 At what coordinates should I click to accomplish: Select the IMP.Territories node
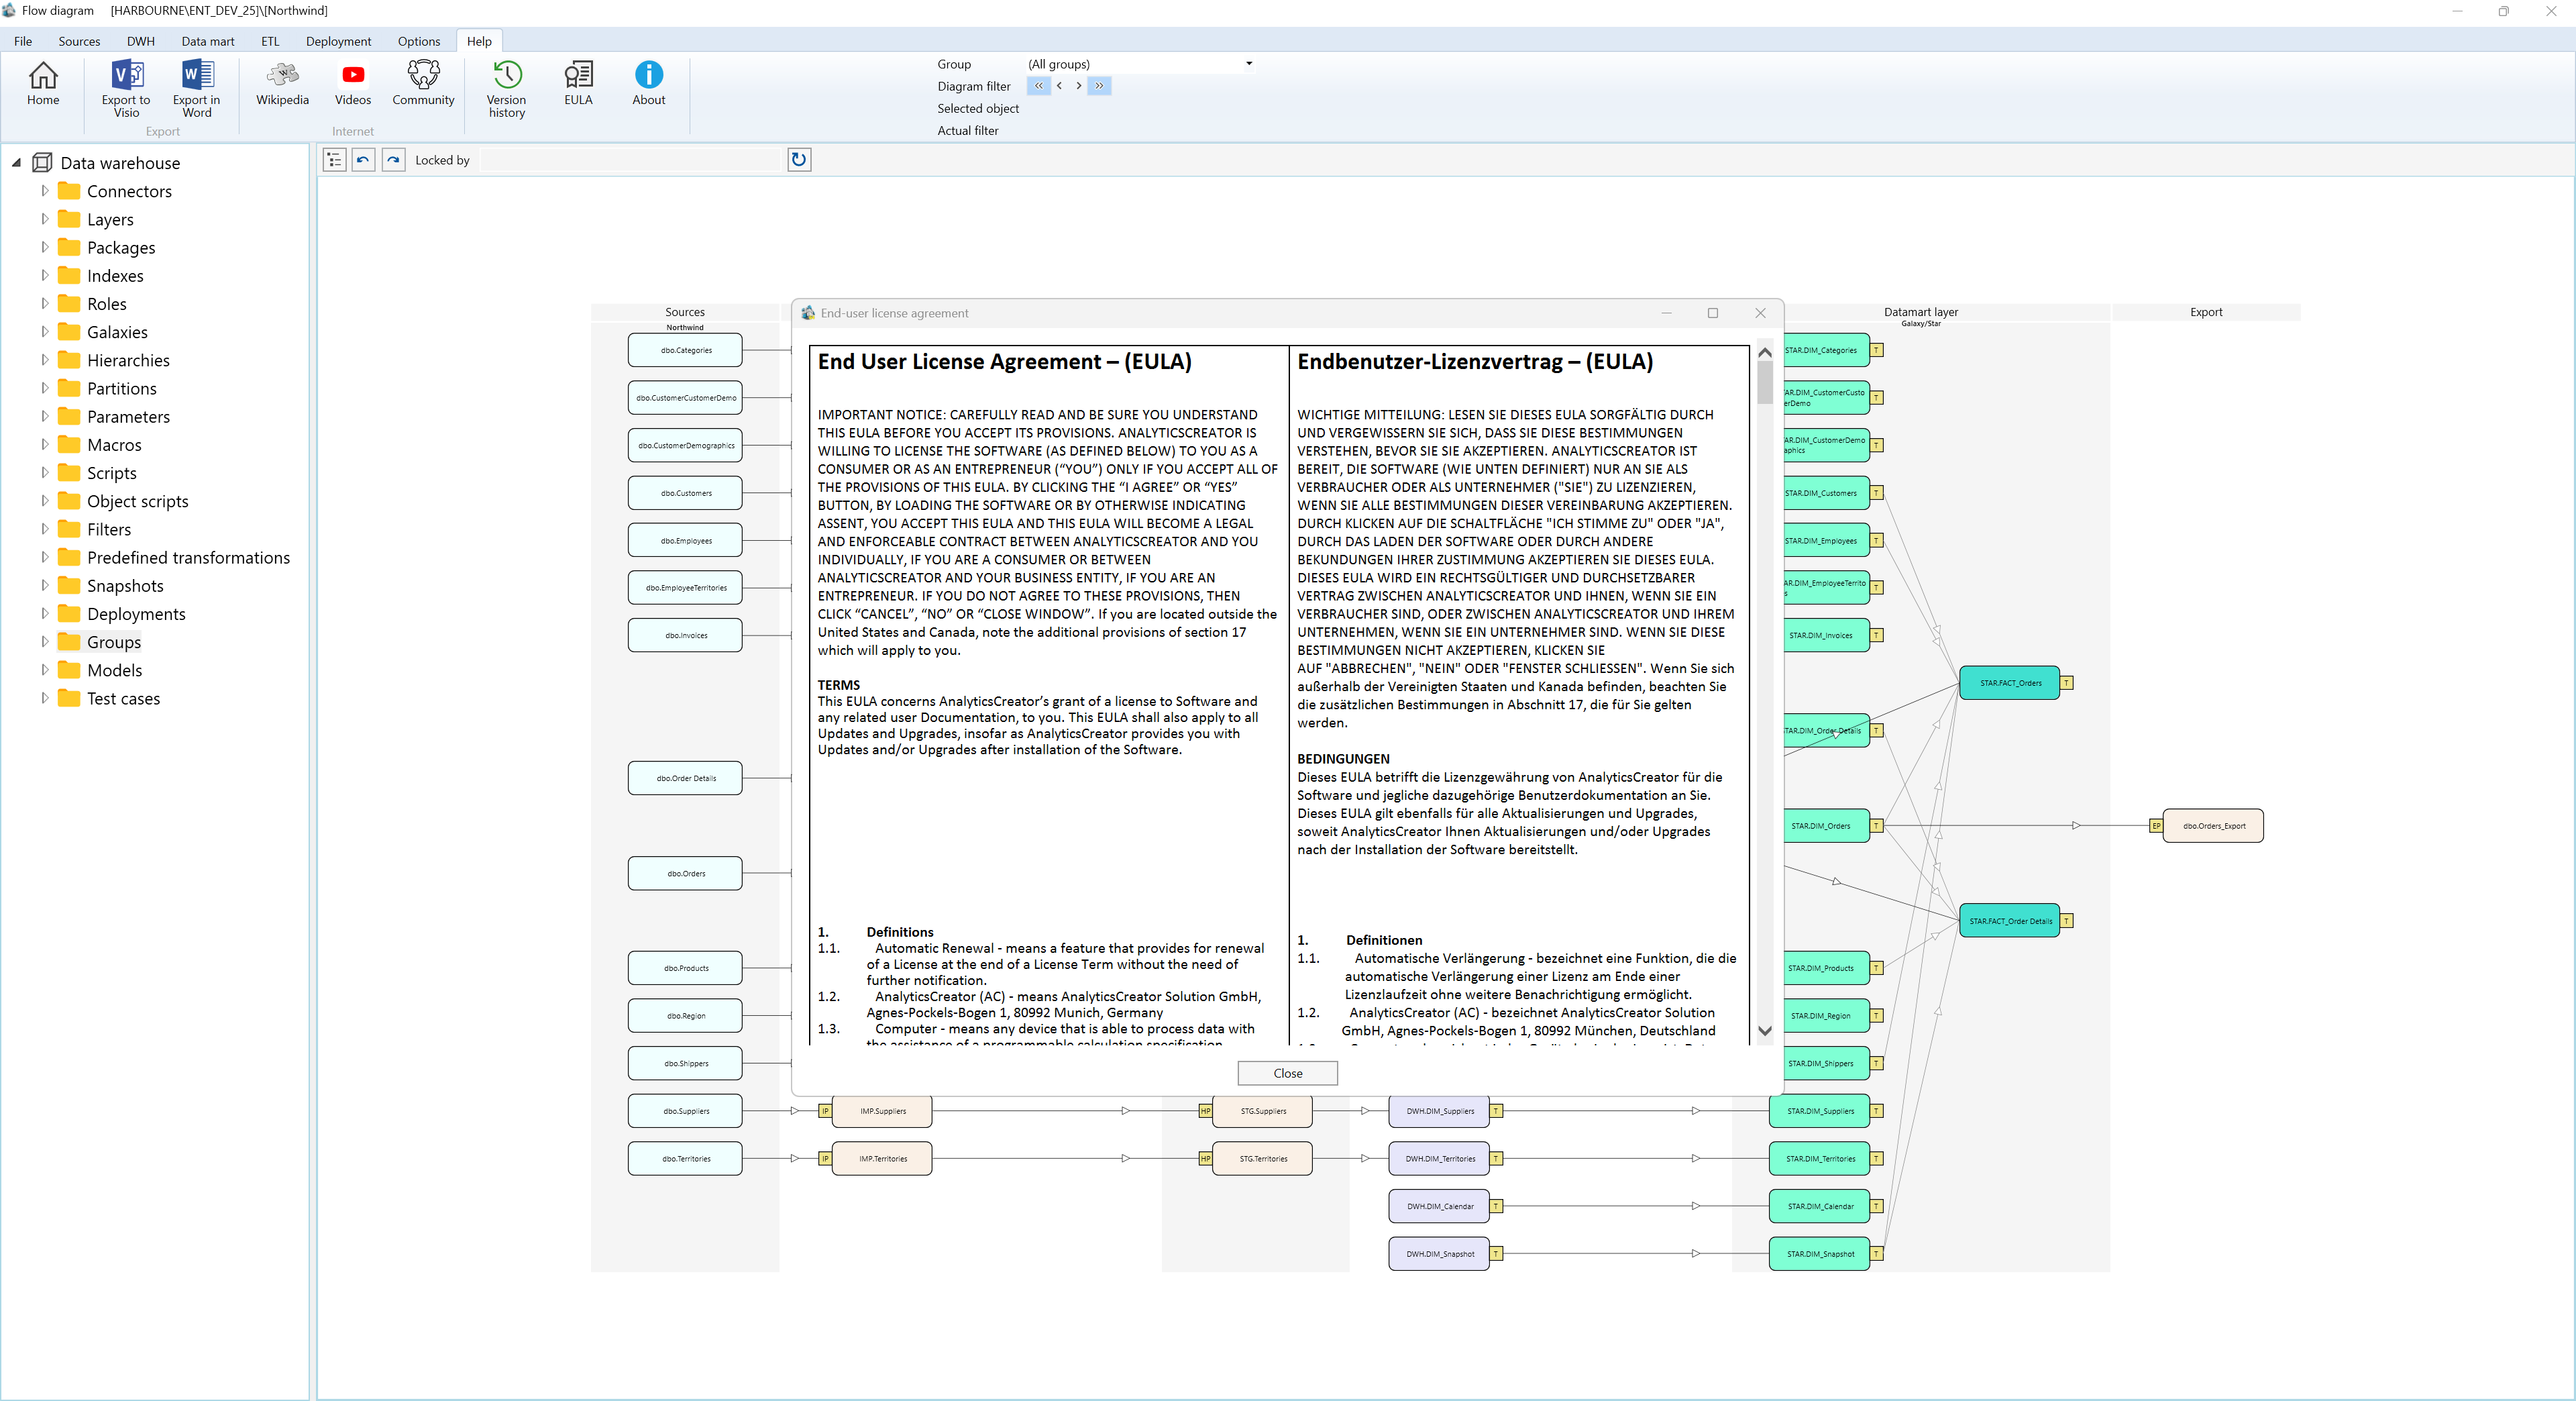click(882, 1159)
